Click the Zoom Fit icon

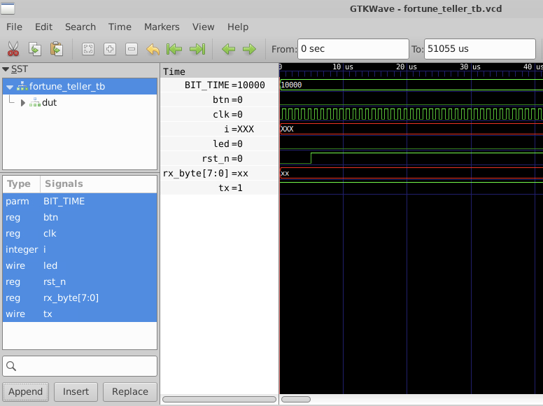pyautogui.click(x=88, y=49)
